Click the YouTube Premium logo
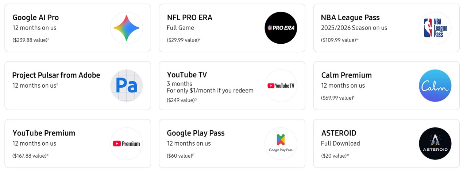 126,143
